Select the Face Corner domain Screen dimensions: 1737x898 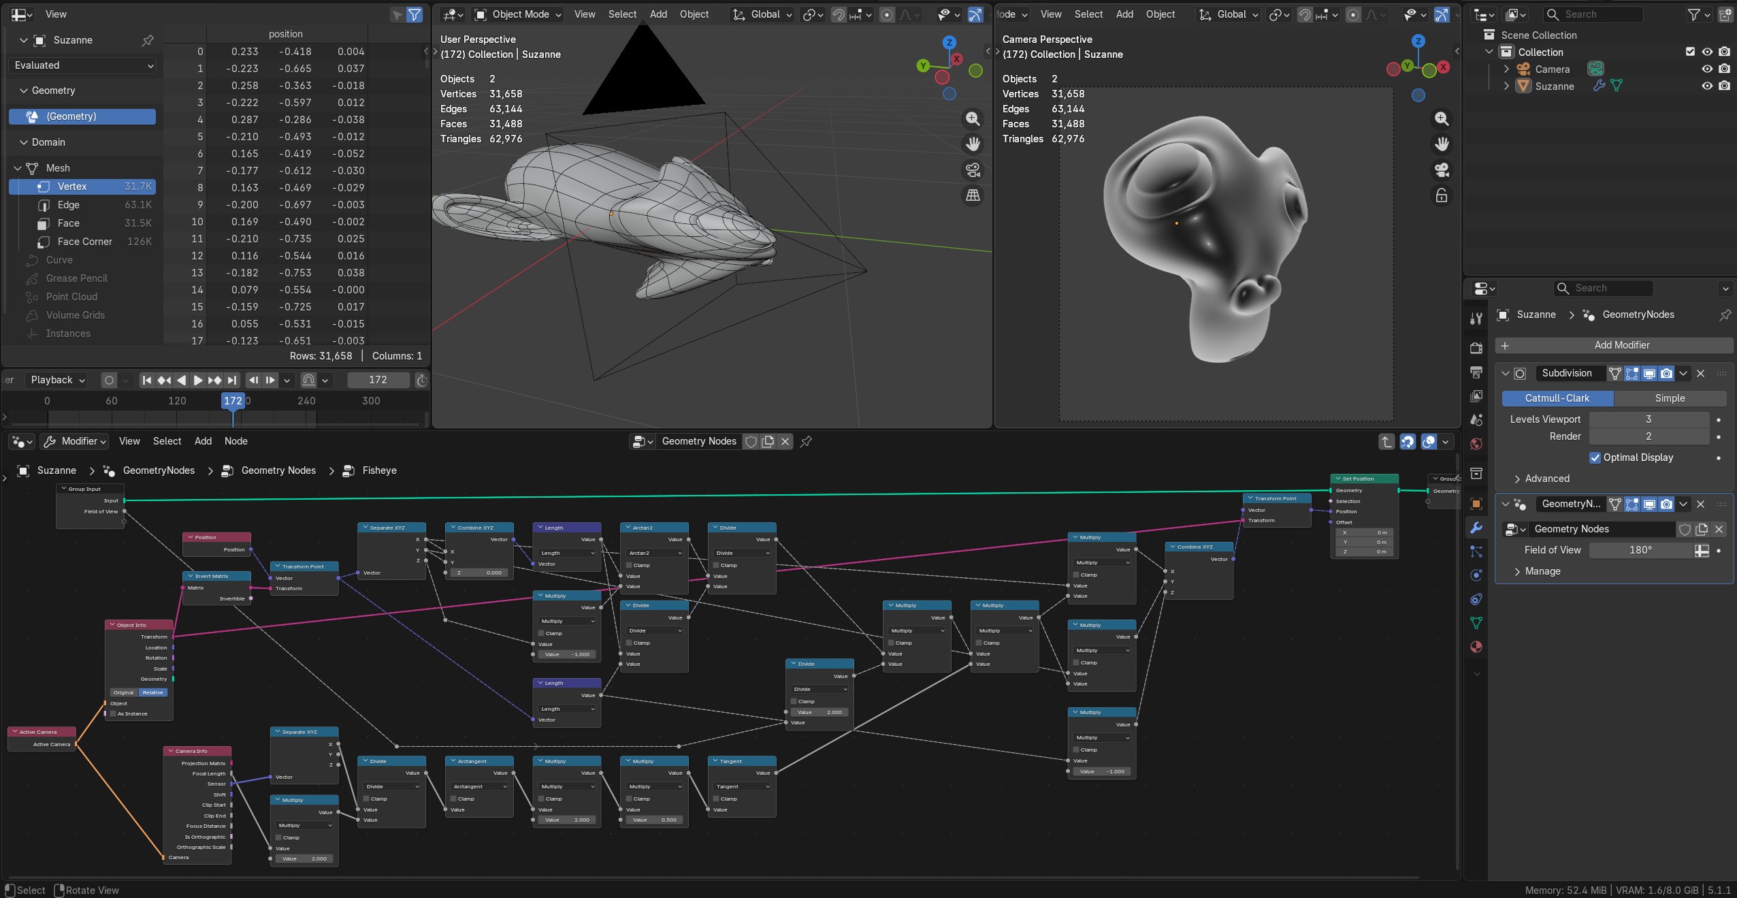point(82,242)
